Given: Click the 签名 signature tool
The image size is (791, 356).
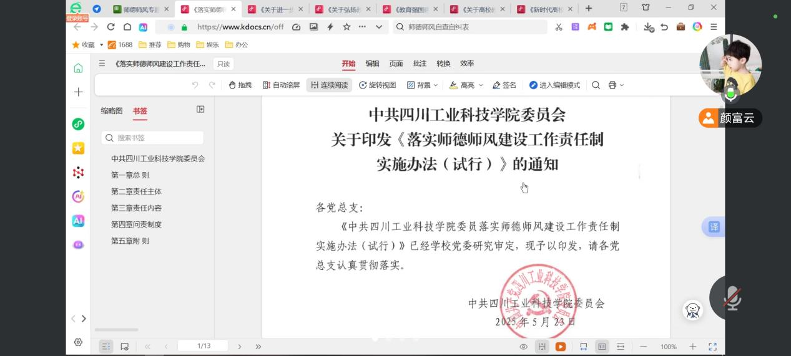Looking at the screenshot, I should (x=504, y=85).
